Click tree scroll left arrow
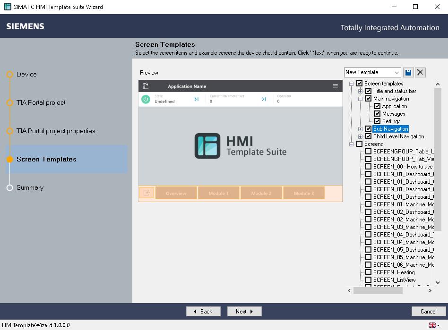The height and width of the screenshot is (330, 448). (x=349, y=291)
